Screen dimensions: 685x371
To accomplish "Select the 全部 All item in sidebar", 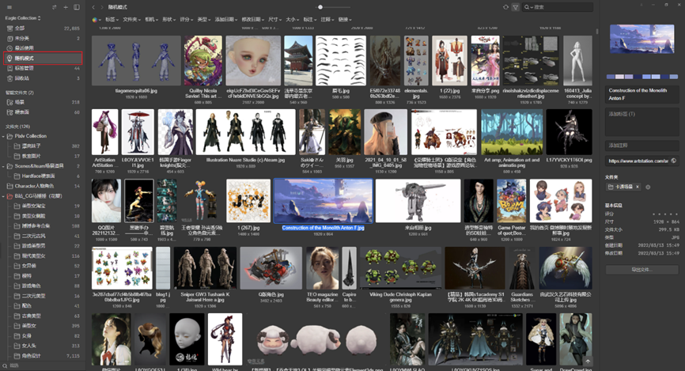I will 43,28.
